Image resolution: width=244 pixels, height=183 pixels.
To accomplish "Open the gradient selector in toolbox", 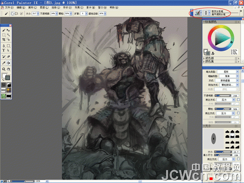I will 9,85.
